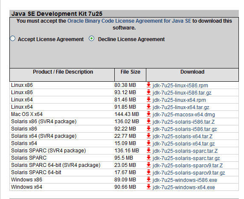The image size is (244, 199).
Task: Click download arrow icon for jdk-7u25-linux-x64.tar.gz
Action: (x=148, y=107)
